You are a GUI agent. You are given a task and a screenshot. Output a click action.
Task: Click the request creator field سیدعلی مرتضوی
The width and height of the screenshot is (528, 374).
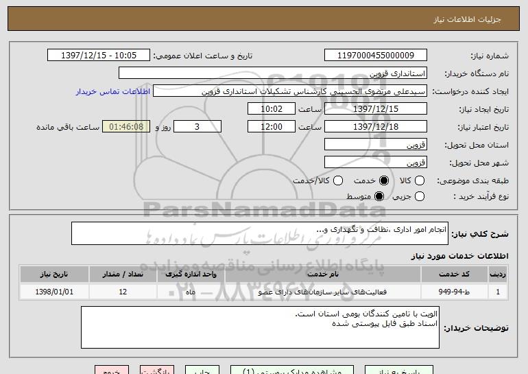(290, 91)
